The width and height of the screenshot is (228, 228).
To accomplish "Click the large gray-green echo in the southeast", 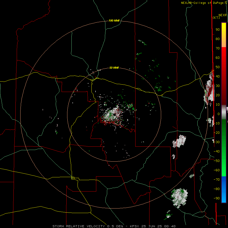I will [x=179, y=198].
